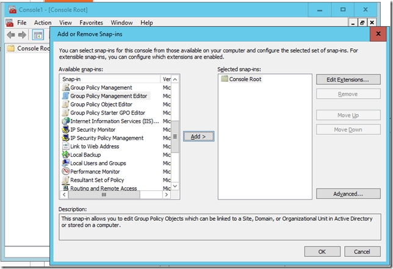Click the IP Security Policy Management icon

(66, 138)
